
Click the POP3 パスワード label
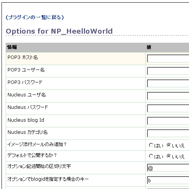point(25,82)
